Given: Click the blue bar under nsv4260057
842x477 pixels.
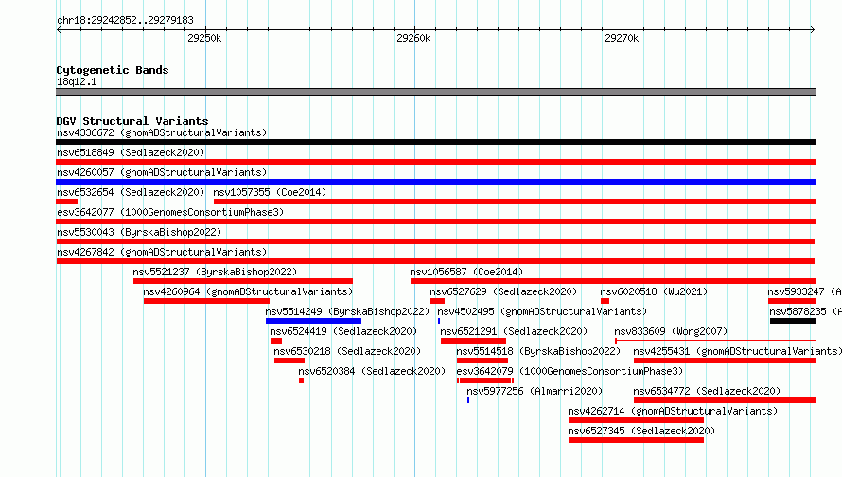Looking at the screenshot, I should coord(435,182).
